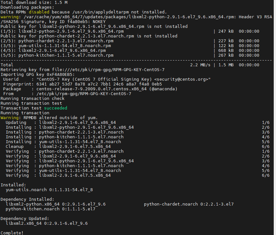Click the security@centos.org email address
The image size is (276, 235).
(182, 79)
